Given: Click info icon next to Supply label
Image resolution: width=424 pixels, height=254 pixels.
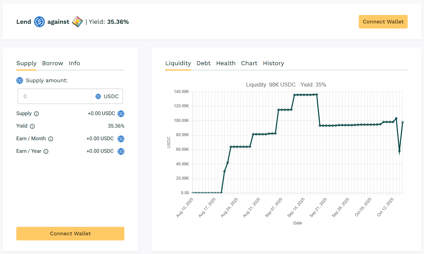Looking at the screenshot, I should click(x=36, y=114).
